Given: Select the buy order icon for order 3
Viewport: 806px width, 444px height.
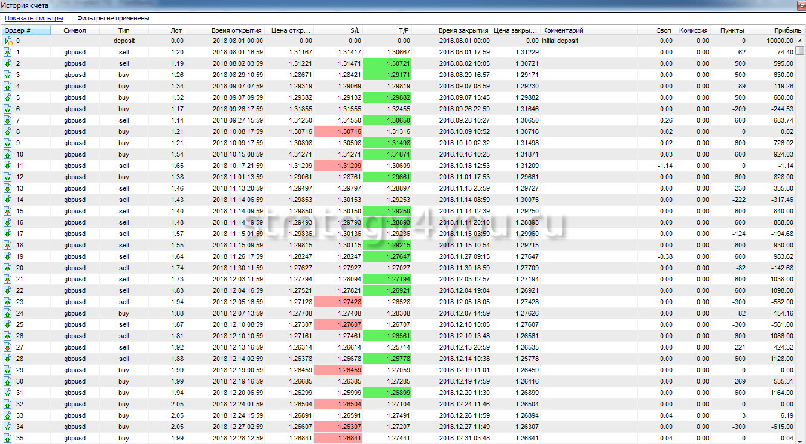Looking at the screenshot, I should [x=8, y=75].
